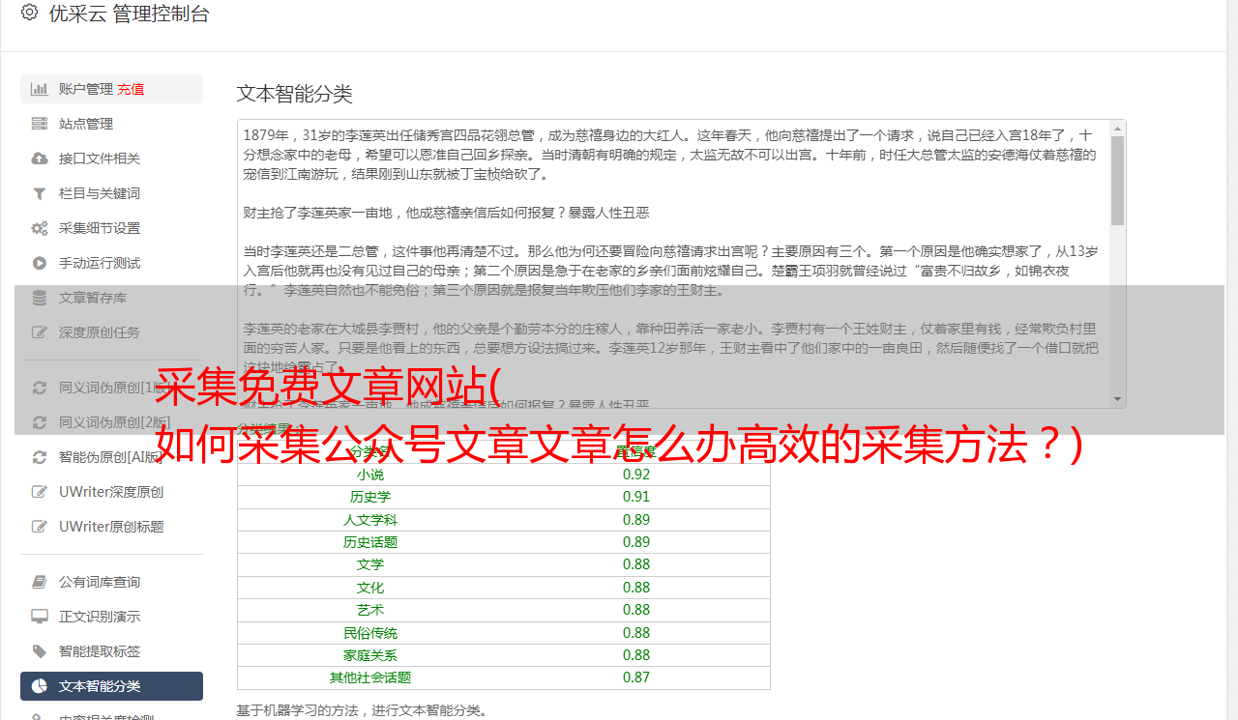Click the tag icon for 智能提取标签
Image resolution: width=1238 pixels, height=720 pixels.
[x=40, y=651]
